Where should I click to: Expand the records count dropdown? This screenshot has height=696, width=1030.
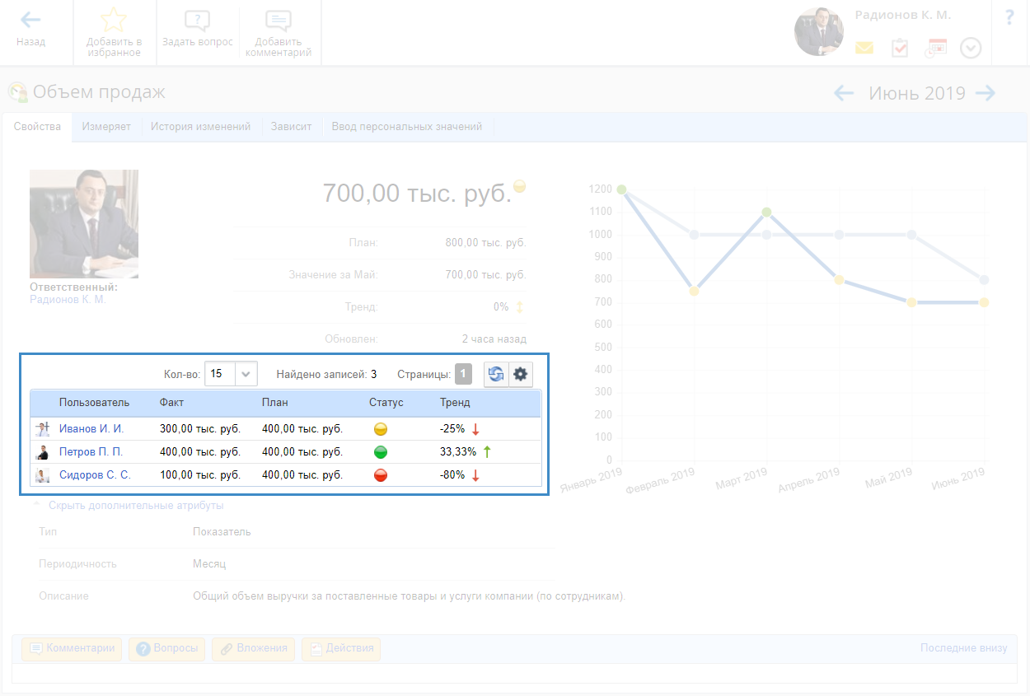pyautogui.click(x=246, y=374)
